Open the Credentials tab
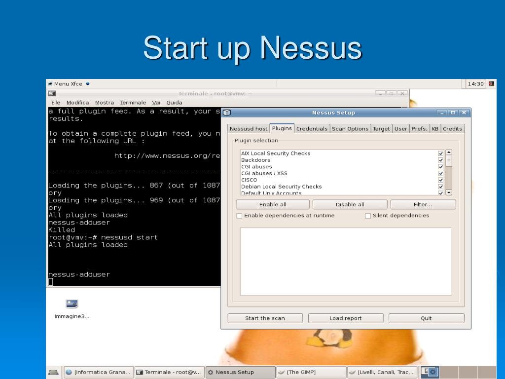 coord(312,129)
